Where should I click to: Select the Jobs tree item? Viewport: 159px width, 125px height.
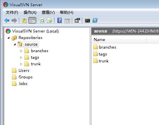23,84
